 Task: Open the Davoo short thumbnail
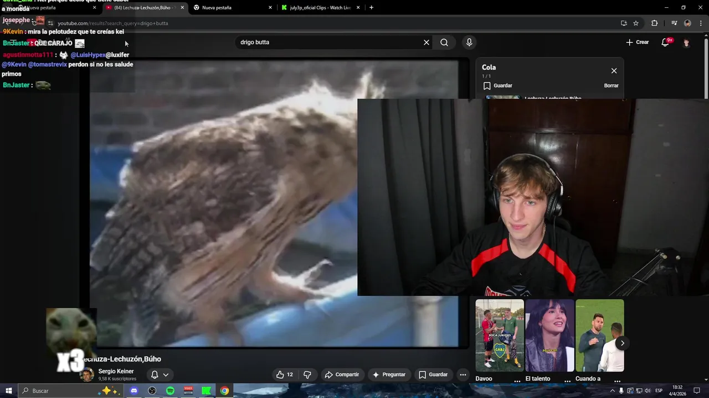point(500,336)
